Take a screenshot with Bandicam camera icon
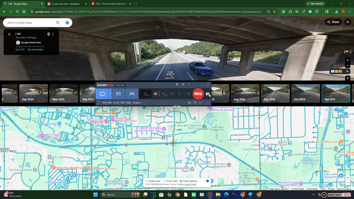Image resolution: width=354 pixels, height=199 pixels. (207, 94)
